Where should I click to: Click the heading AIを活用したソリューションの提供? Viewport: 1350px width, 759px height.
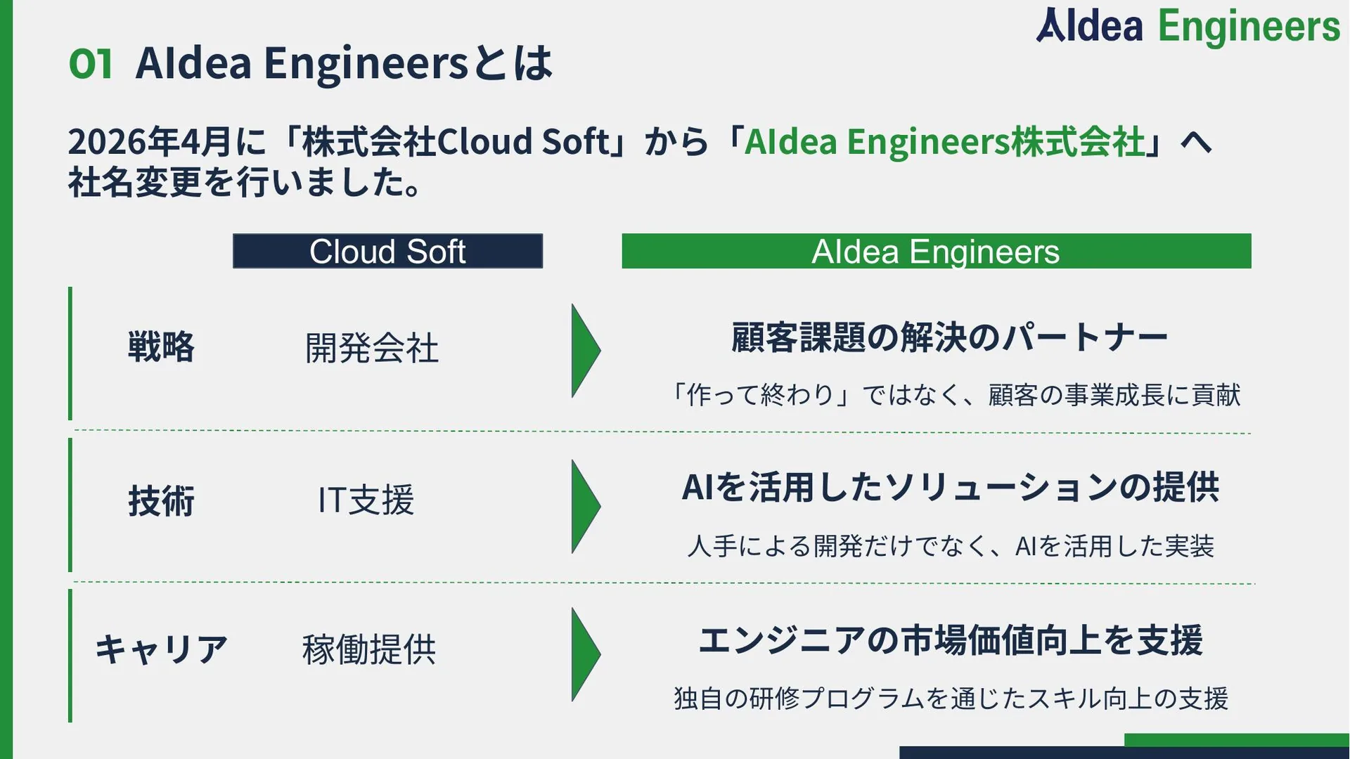(x=950, y=487)
